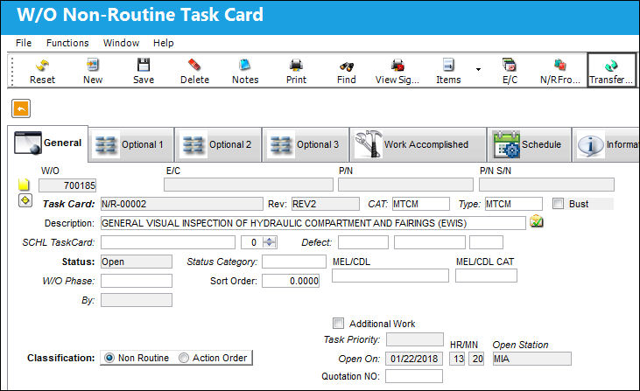Click the icon next to Description field

(x=537, y=221)
